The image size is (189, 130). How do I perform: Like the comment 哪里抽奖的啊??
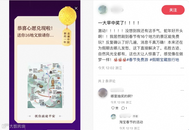[x=115, y=108]
